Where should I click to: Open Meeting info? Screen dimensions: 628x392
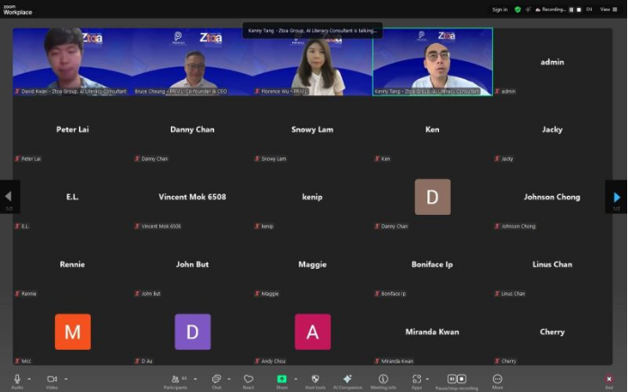click(383, 379)
